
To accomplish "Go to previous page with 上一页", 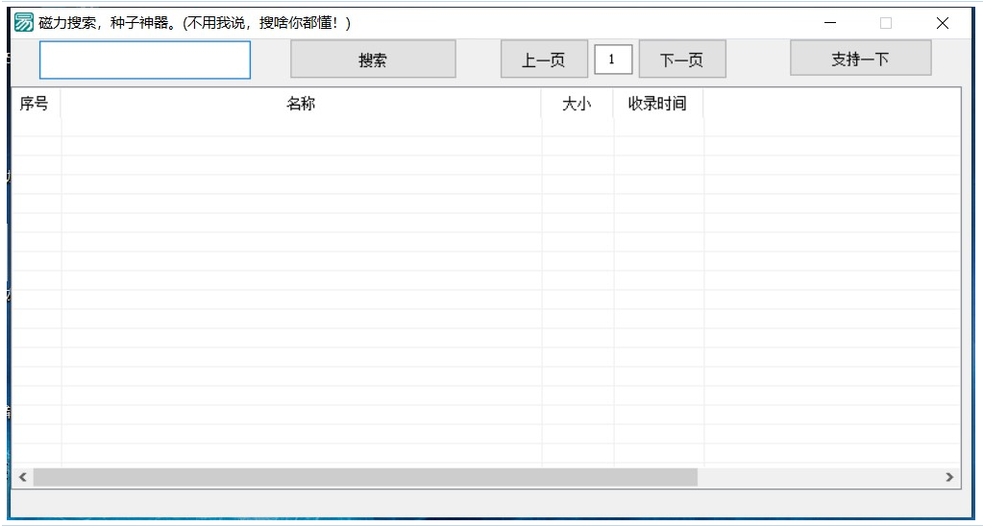I will 544,60.
